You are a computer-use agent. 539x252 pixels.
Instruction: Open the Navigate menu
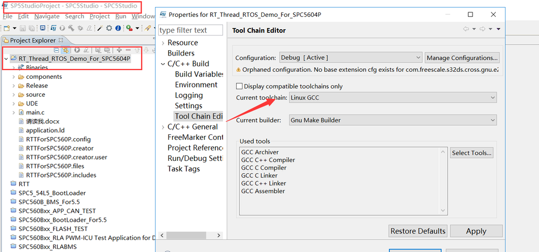(x=47, y=17)
